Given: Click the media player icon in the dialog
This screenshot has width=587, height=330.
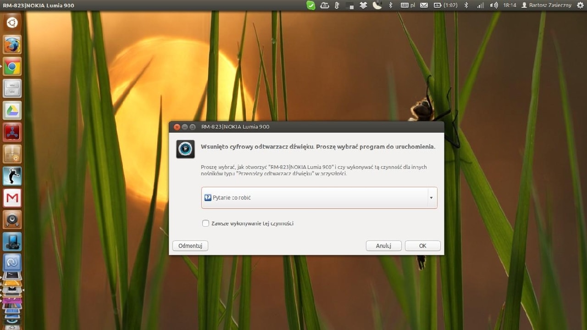Looking at the screenshot, I should (185, 149).
